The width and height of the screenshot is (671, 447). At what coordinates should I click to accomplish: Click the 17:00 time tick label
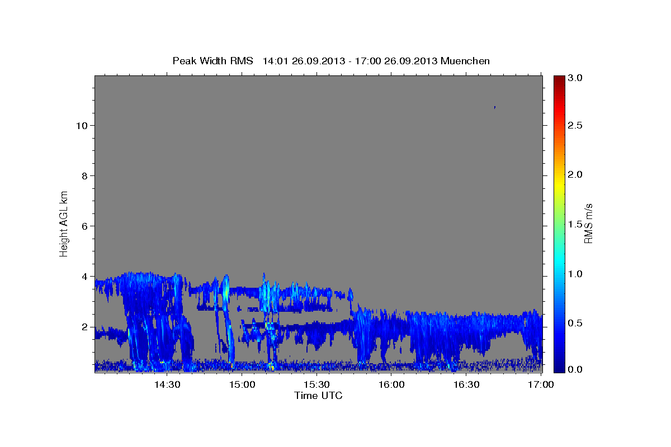click(x=541, y=384)
